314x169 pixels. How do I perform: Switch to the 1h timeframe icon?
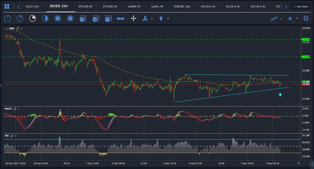[x=57, y=18]
